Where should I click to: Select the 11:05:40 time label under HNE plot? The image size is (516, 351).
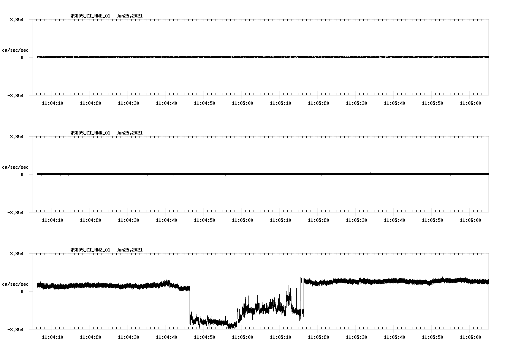(x=394, y=103)
